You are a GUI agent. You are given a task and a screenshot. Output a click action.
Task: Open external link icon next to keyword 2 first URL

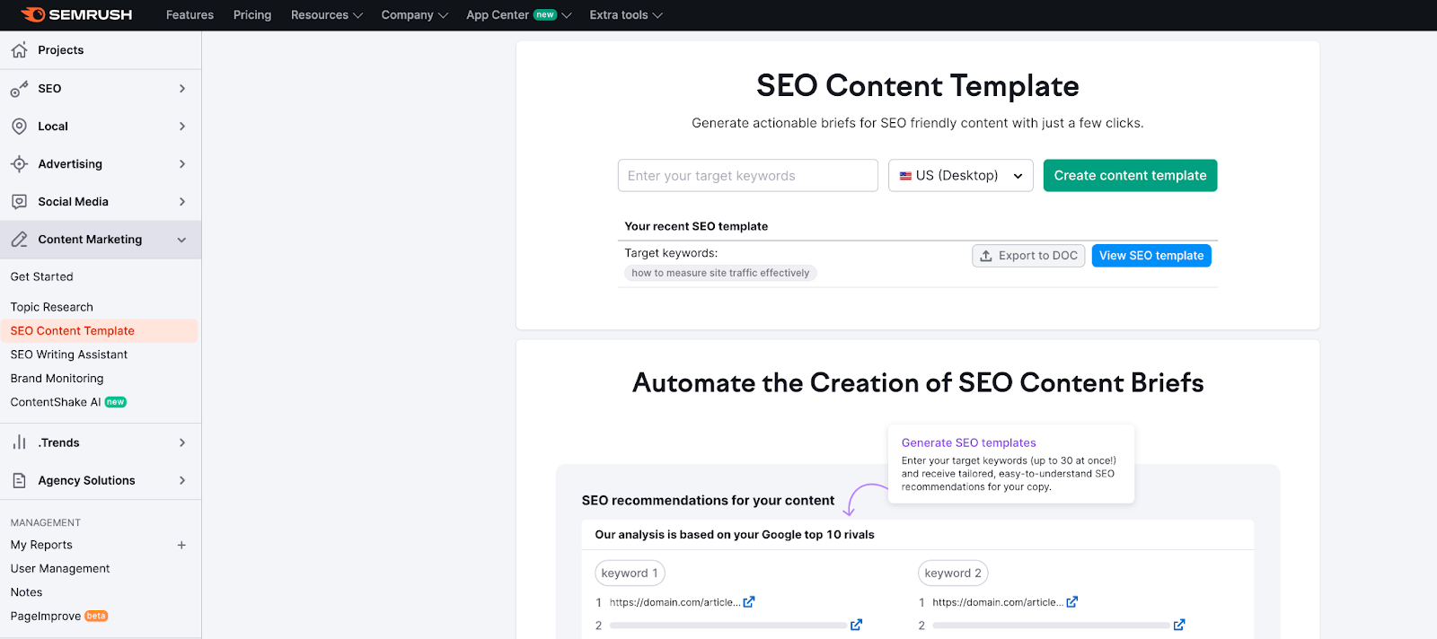(x=1071, y=602)
